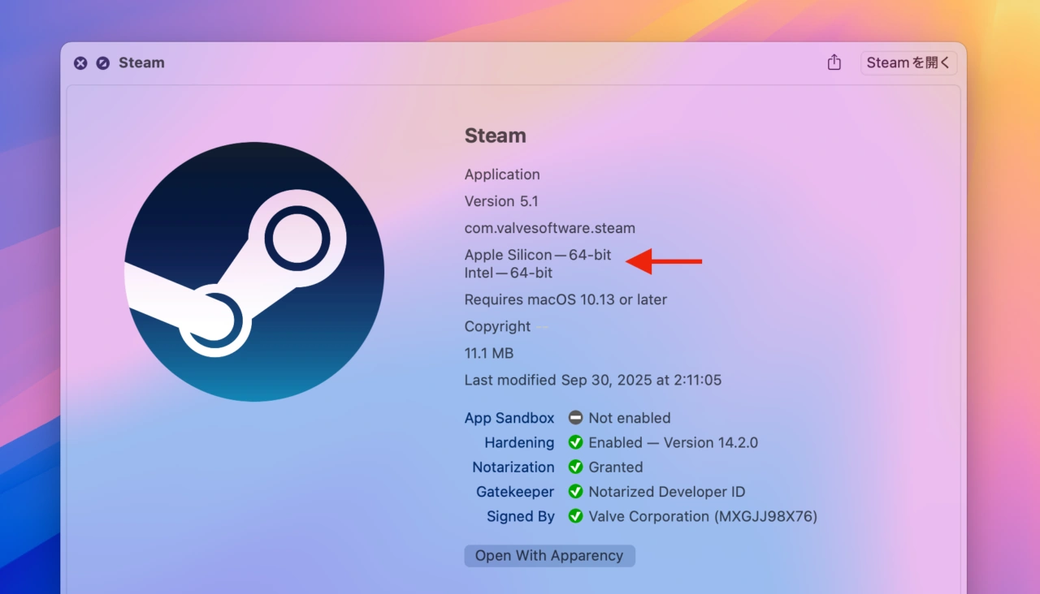This screenshot has width=1040, height=594.
Task: Click the gray minus badge next to App Sandbox
Action: pos(575,417)
